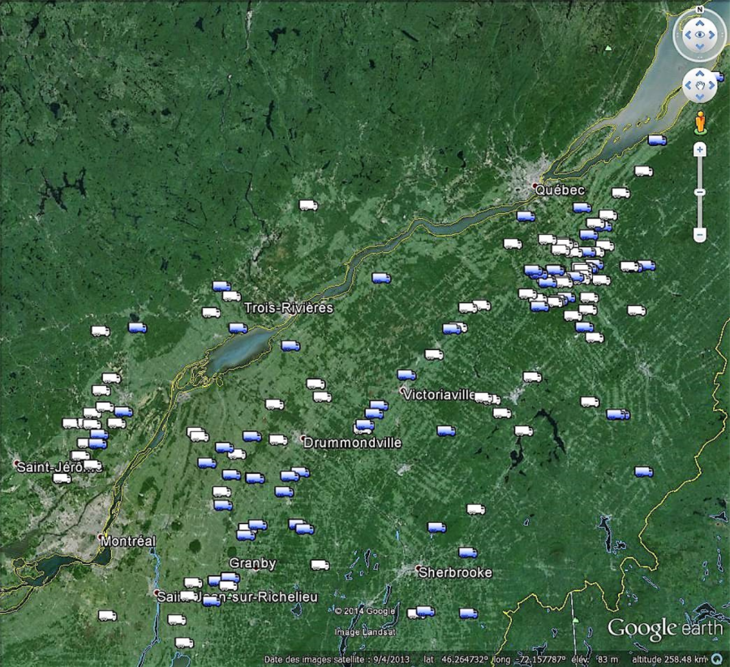The height and width of the screenshot is (667, 730).
Task: Select the Sherbrooke place label
Action: pos(455,572)
